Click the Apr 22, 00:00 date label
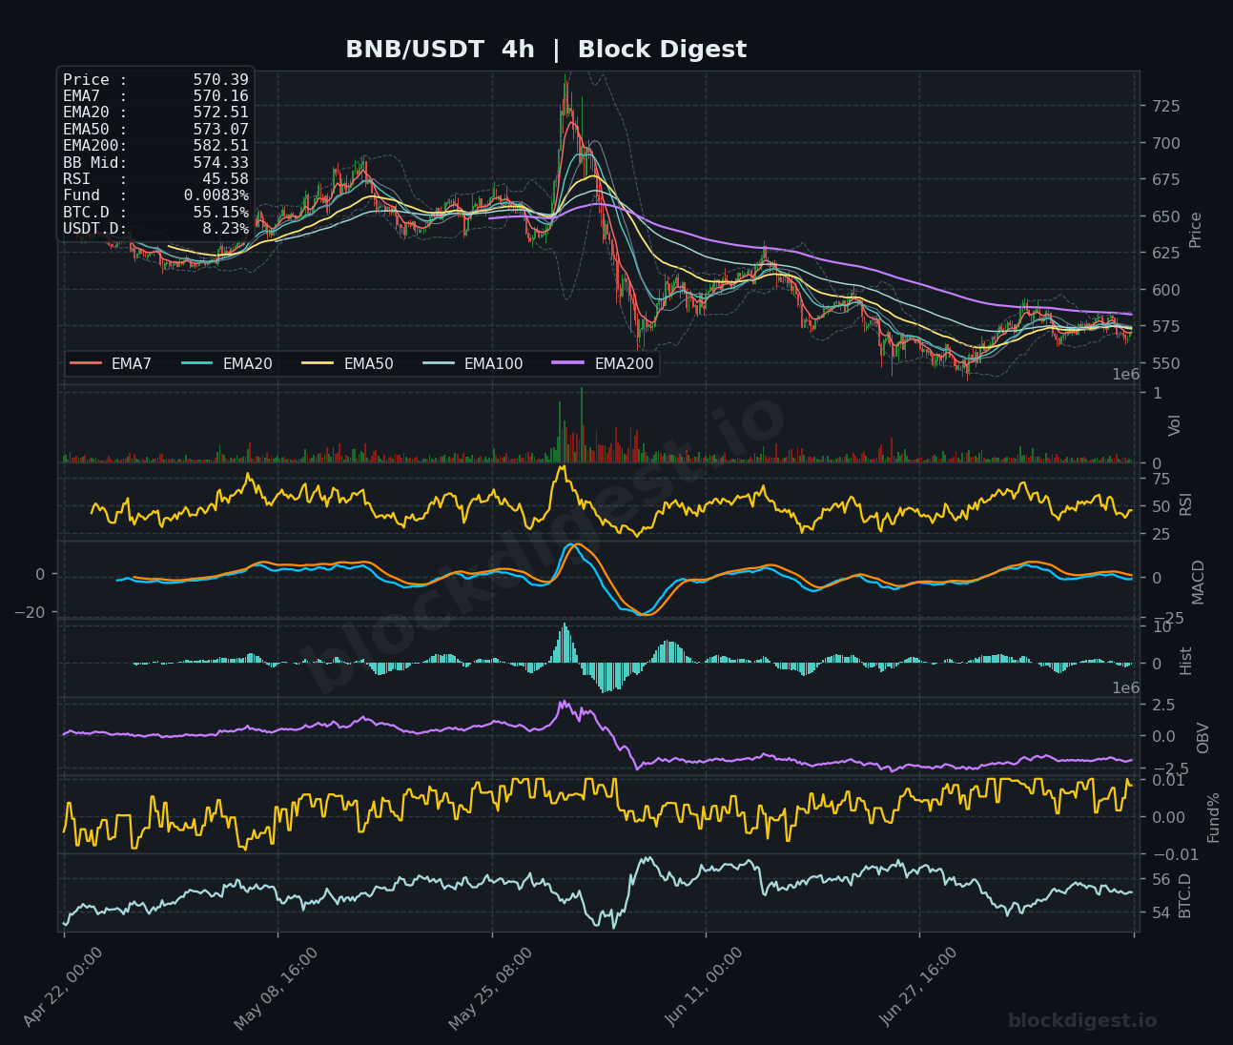1233x1045 pixels. (x=63, y=988)
